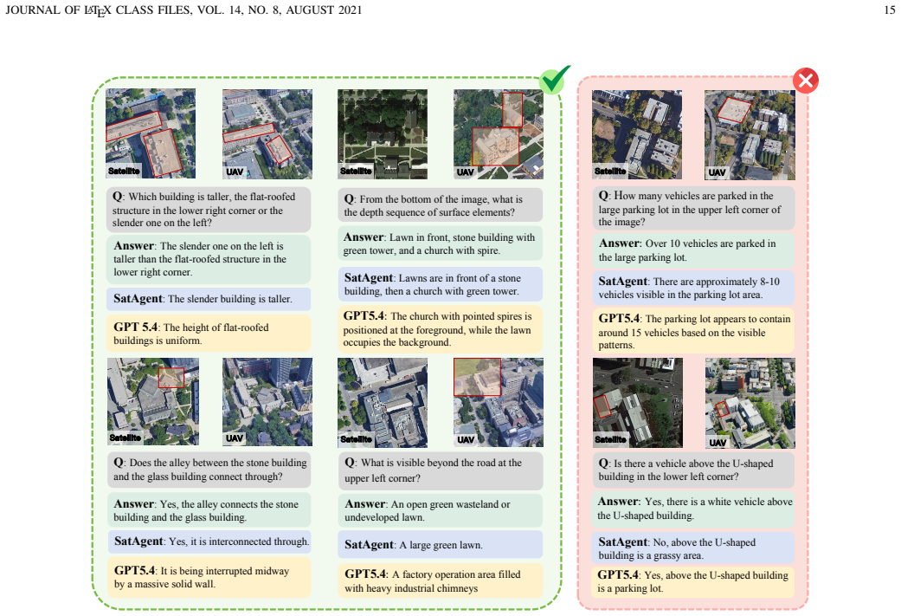Image resolution: width=901 pixels, height=616 pixels.
Task: Click the red X cross icon
Action: (806, 81)
